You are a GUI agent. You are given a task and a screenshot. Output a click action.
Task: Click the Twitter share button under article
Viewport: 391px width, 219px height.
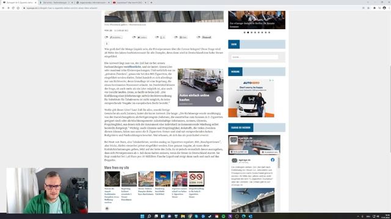(x=142, y=37)
